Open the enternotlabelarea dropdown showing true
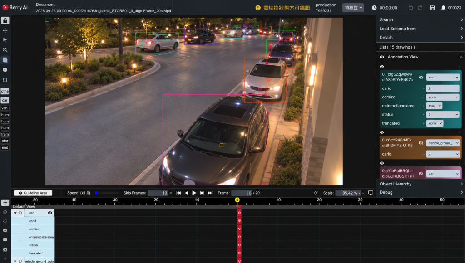This screenshot has height=263, width=465. click(x=434, y=106)
